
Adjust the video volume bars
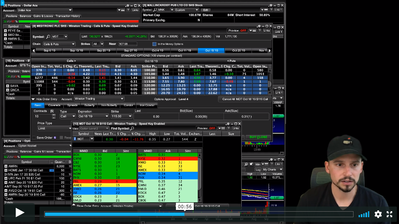pos(364,215)
